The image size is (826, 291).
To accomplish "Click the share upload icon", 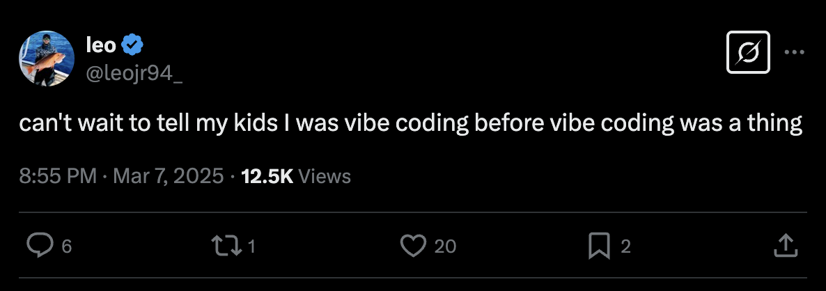I will click(x=786, y=246).
